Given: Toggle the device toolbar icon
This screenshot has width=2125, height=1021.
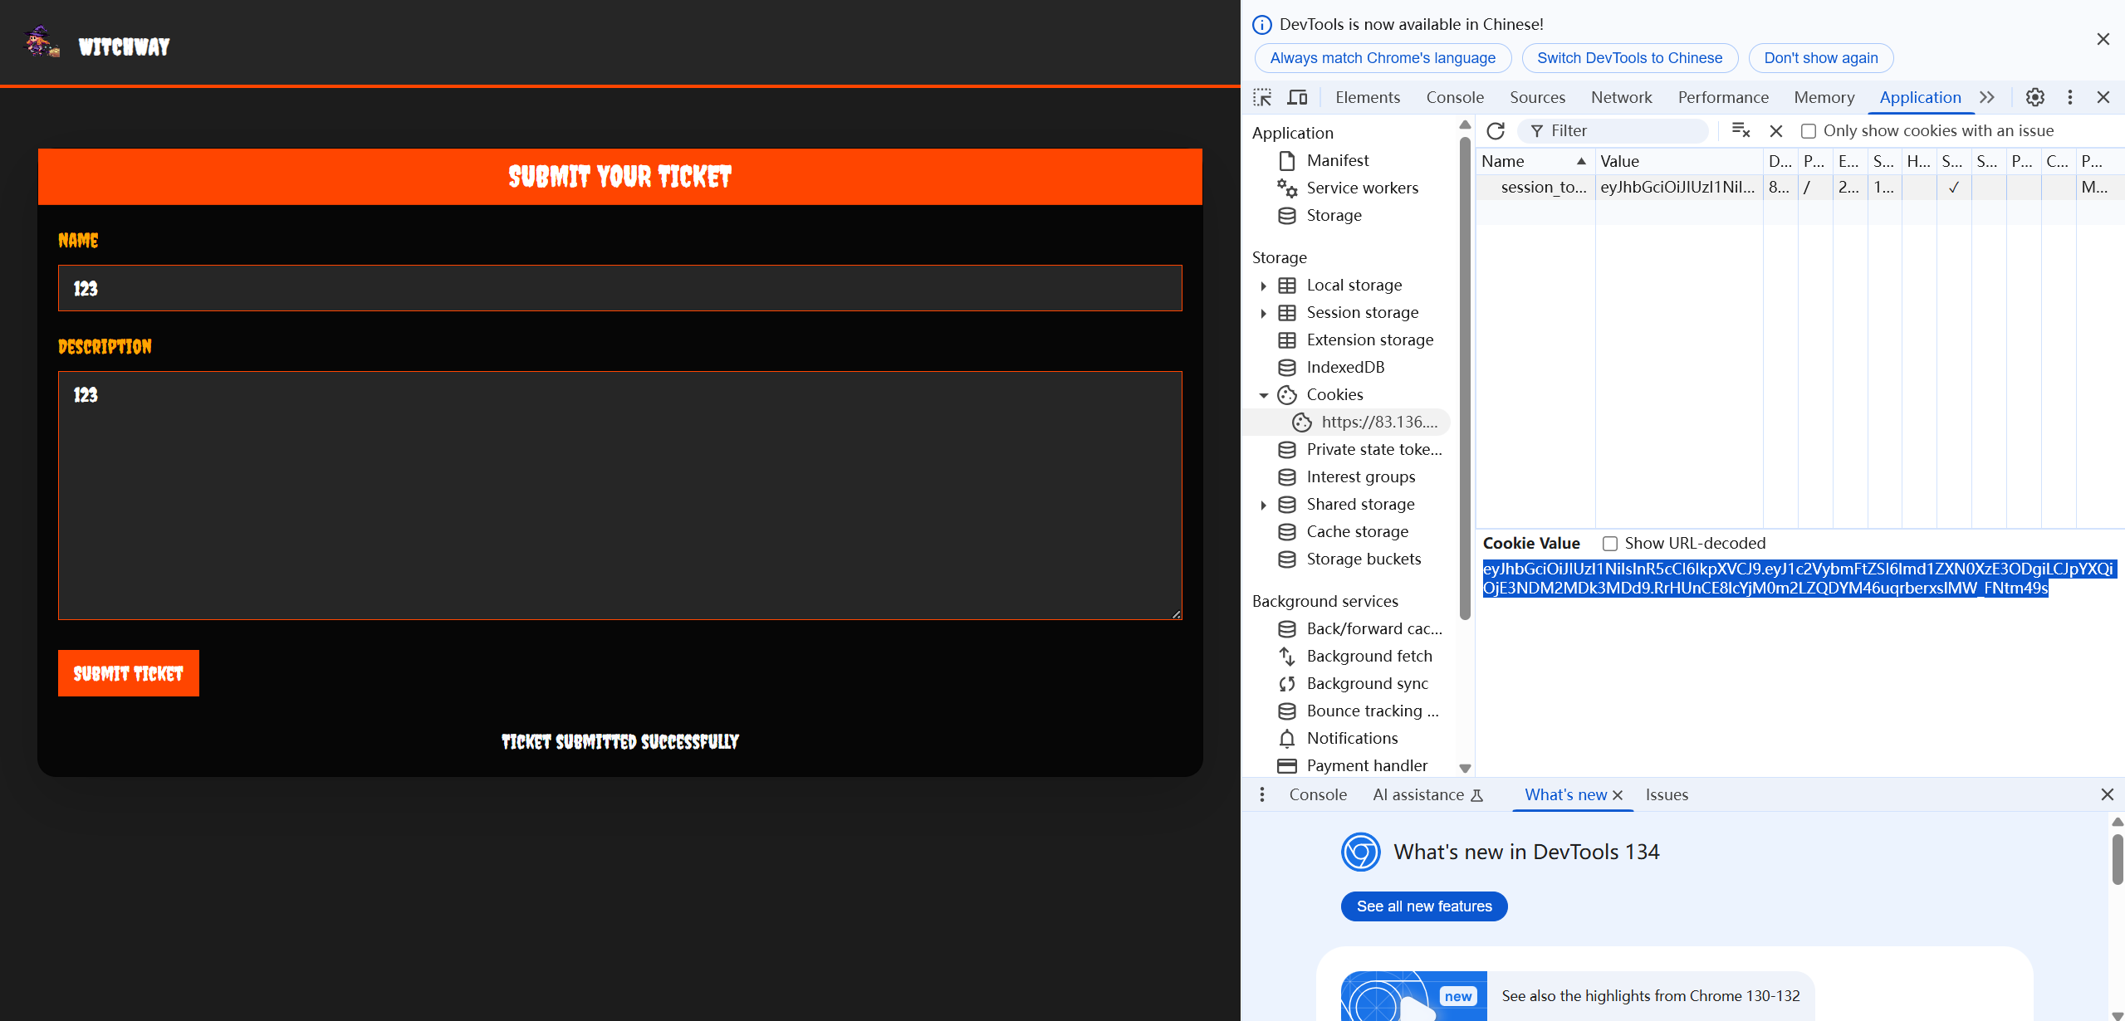Looking at the screenshot, I should [x=1296, y=98].
